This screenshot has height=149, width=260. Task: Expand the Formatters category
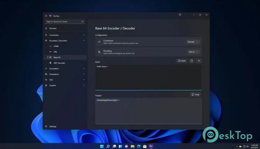point(65,69)
